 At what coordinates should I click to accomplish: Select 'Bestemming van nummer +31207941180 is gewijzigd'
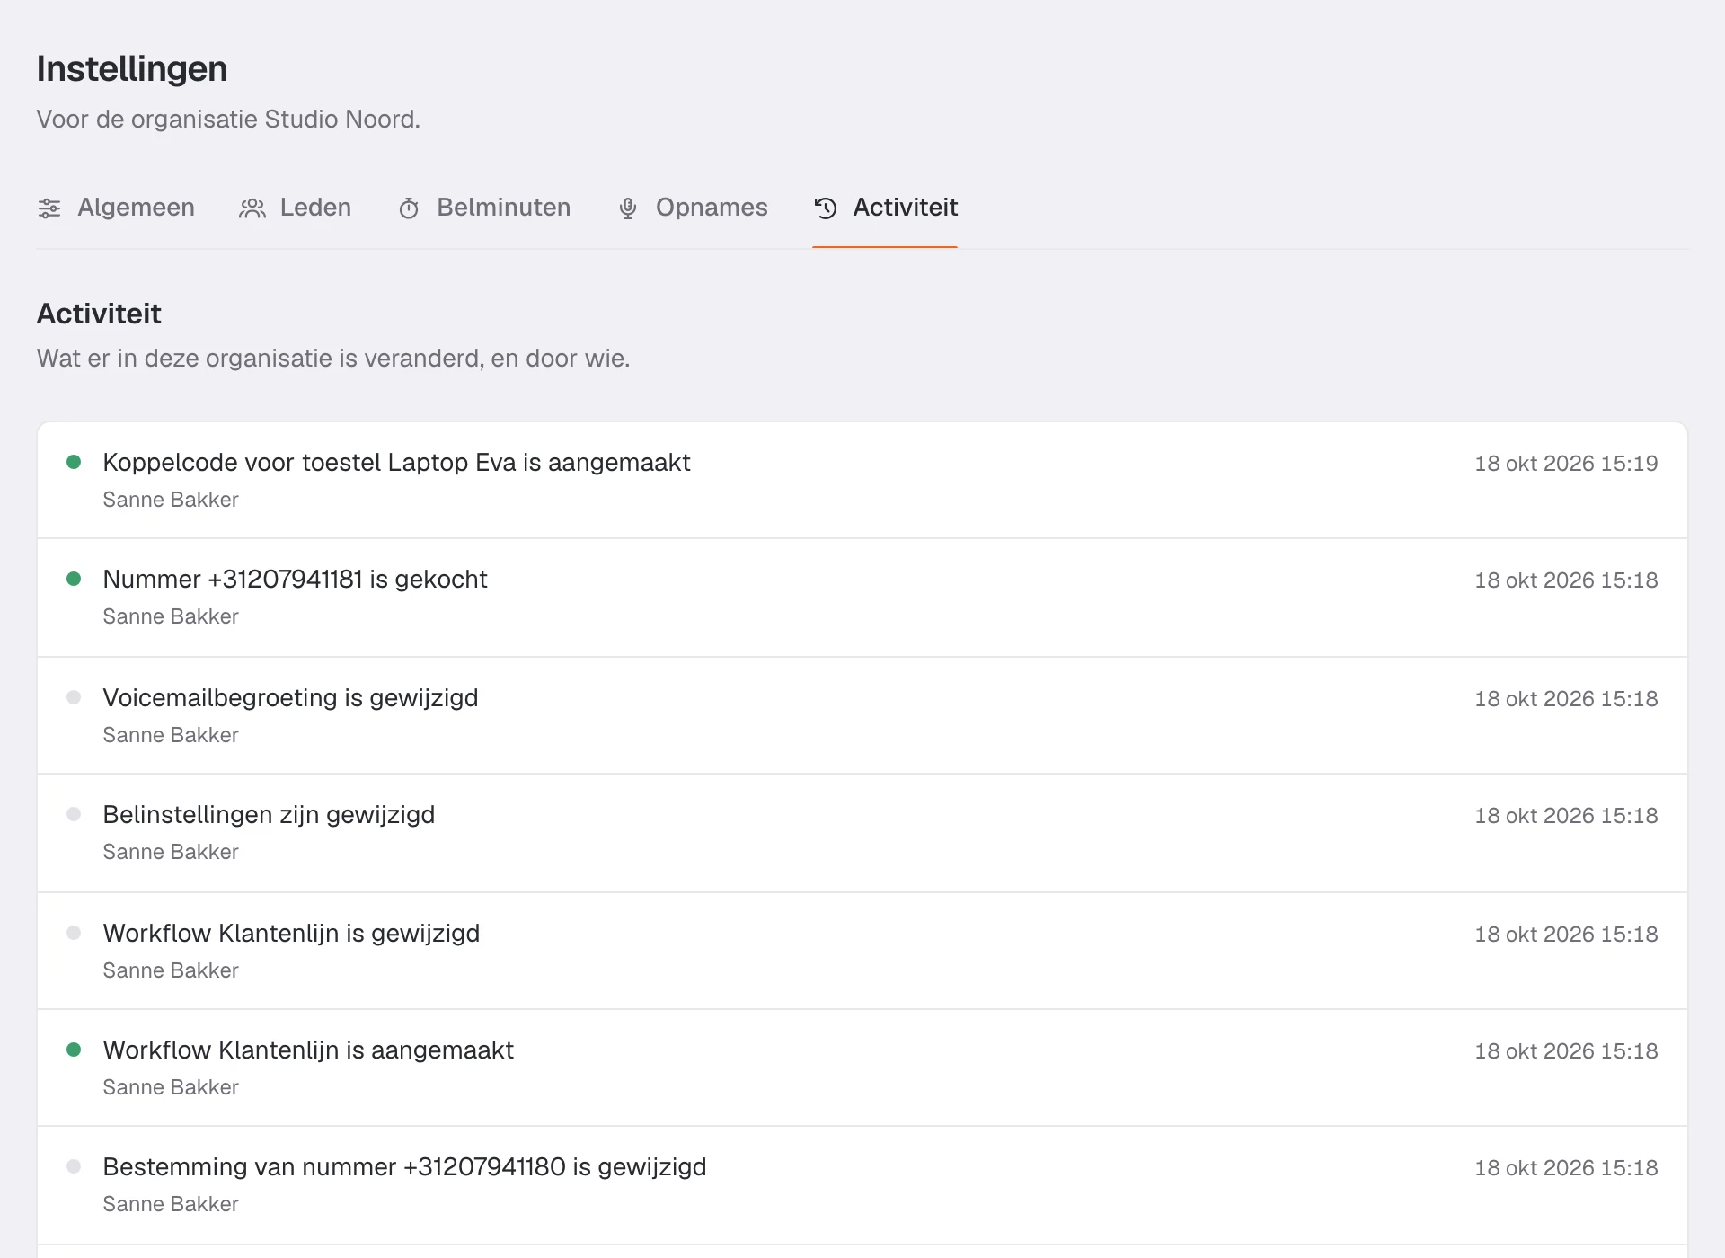click(x=404, y=1167)
